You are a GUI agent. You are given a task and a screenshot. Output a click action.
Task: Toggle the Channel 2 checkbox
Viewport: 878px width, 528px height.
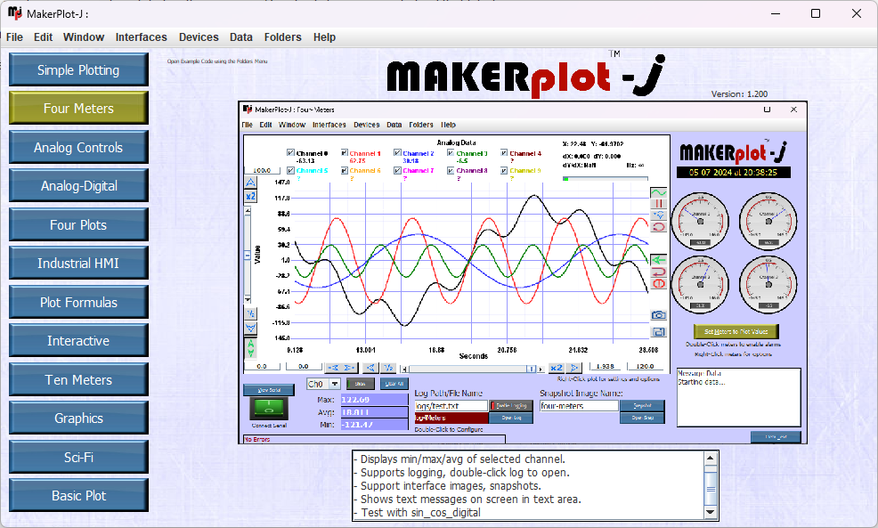[x=397, y=153]
